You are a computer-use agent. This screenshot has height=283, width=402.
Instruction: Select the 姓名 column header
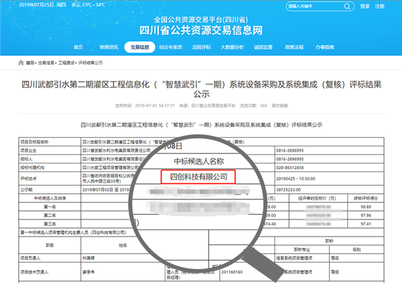123,245
